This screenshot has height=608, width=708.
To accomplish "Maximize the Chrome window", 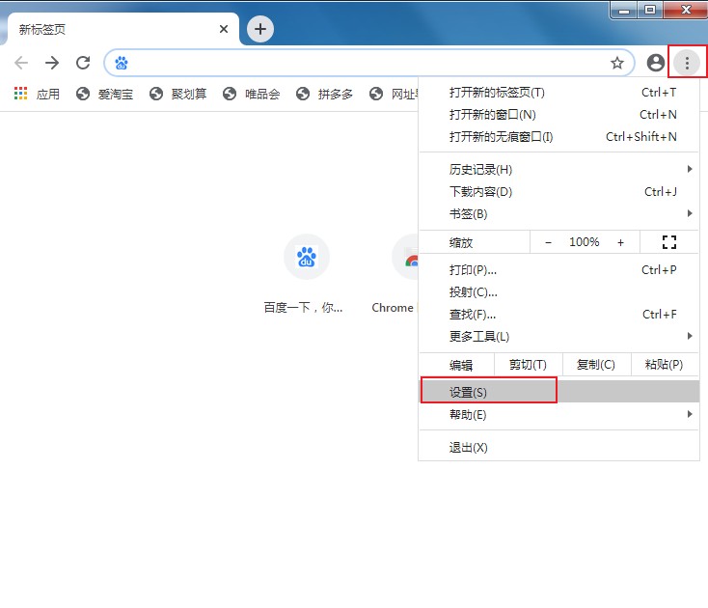I will pyautogui.click(x=650, y=10).
